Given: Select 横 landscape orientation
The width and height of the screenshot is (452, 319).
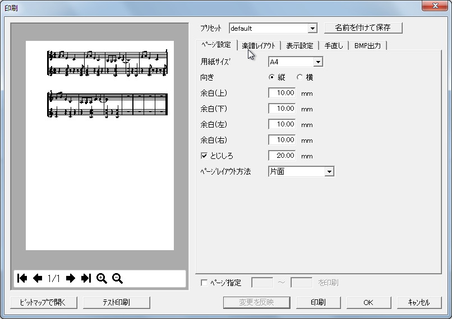Looking at the screenshot, I should click(x=300, y=77).
